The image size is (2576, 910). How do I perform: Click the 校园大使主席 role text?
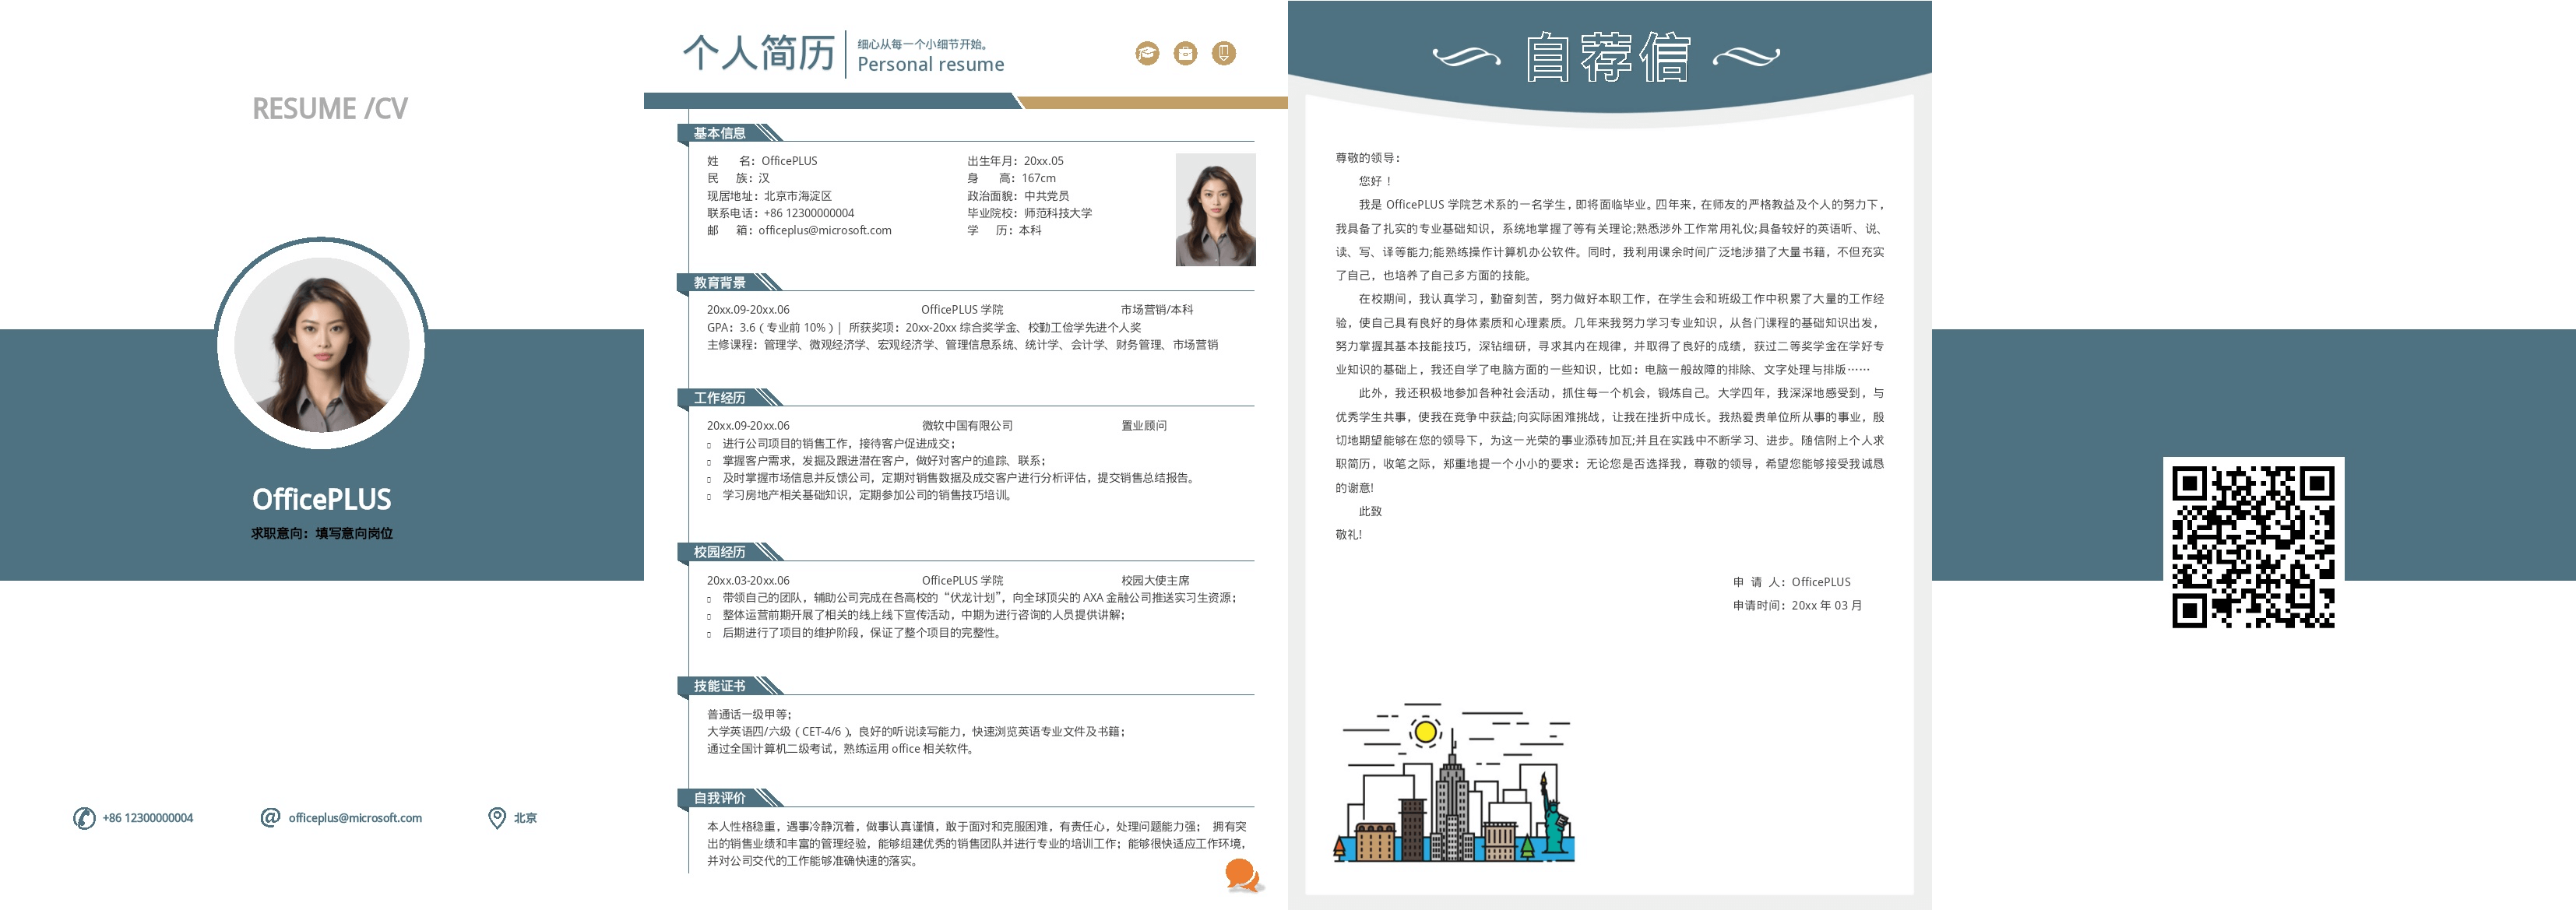[x=1155, y=580]
